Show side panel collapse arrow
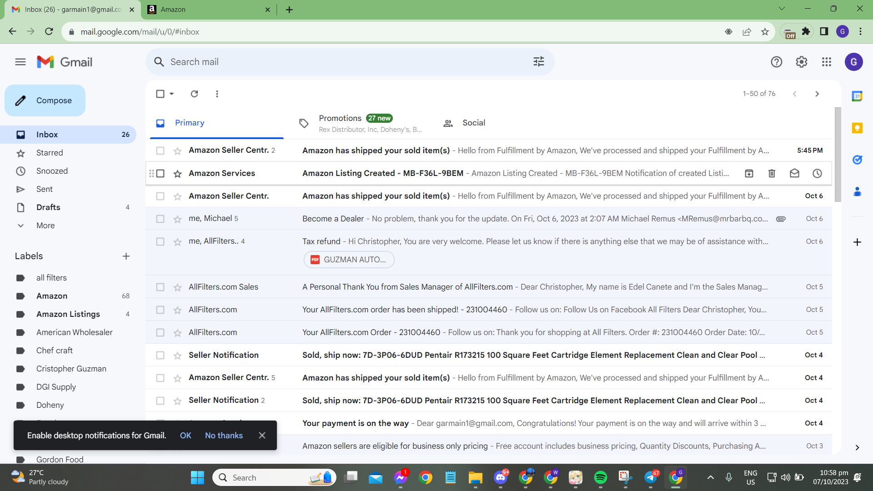The width and height of the screenshot is (873, 491). [x=857, y=448]
